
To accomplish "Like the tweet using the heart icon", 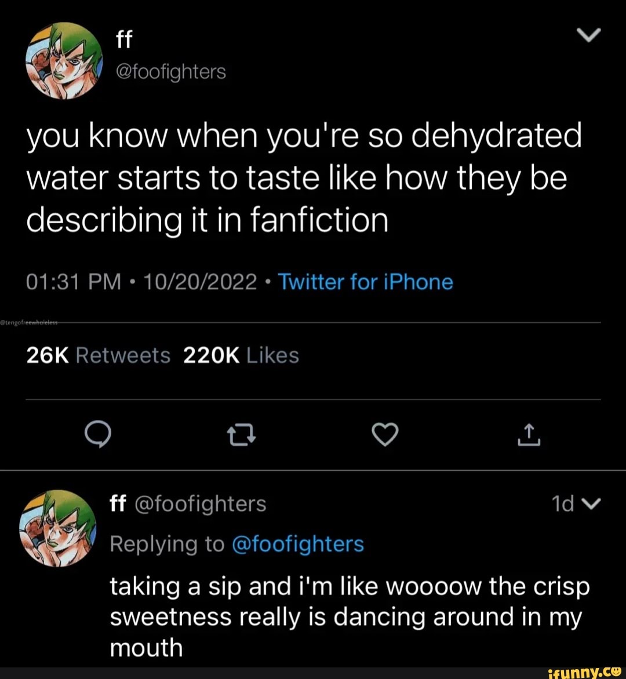I will click(x=385, y=434).
